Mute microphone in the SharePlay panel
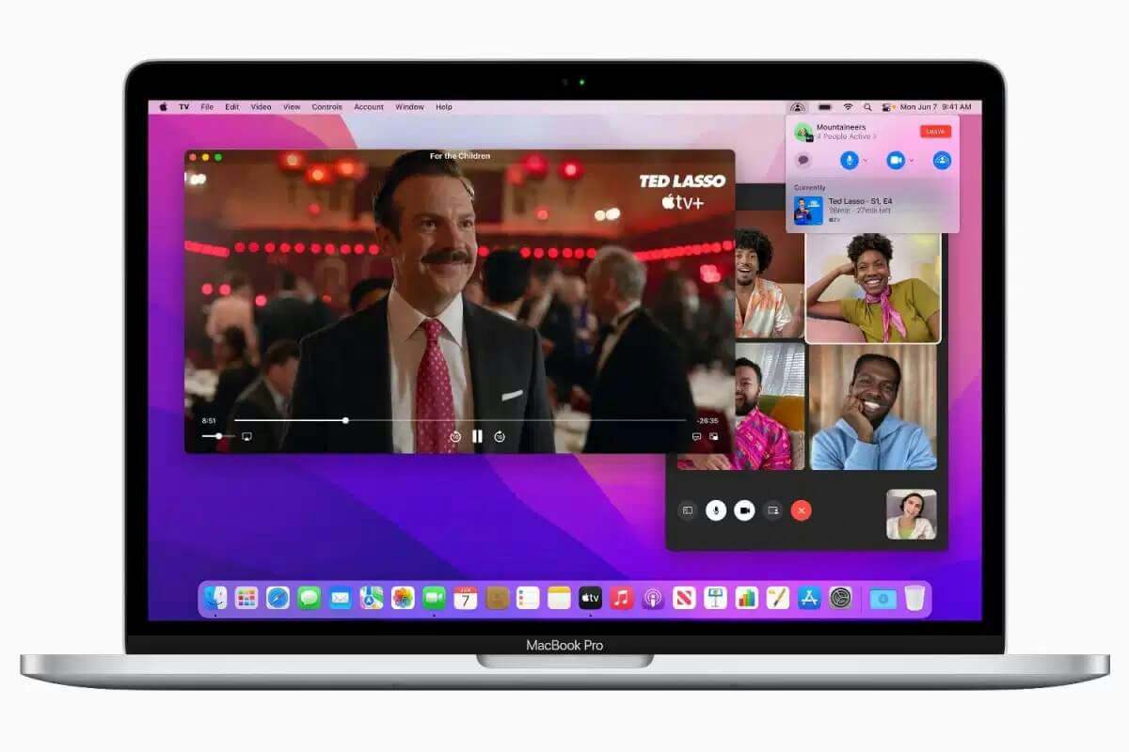Screen dimensions: 1129x752 tap(849, 161)
